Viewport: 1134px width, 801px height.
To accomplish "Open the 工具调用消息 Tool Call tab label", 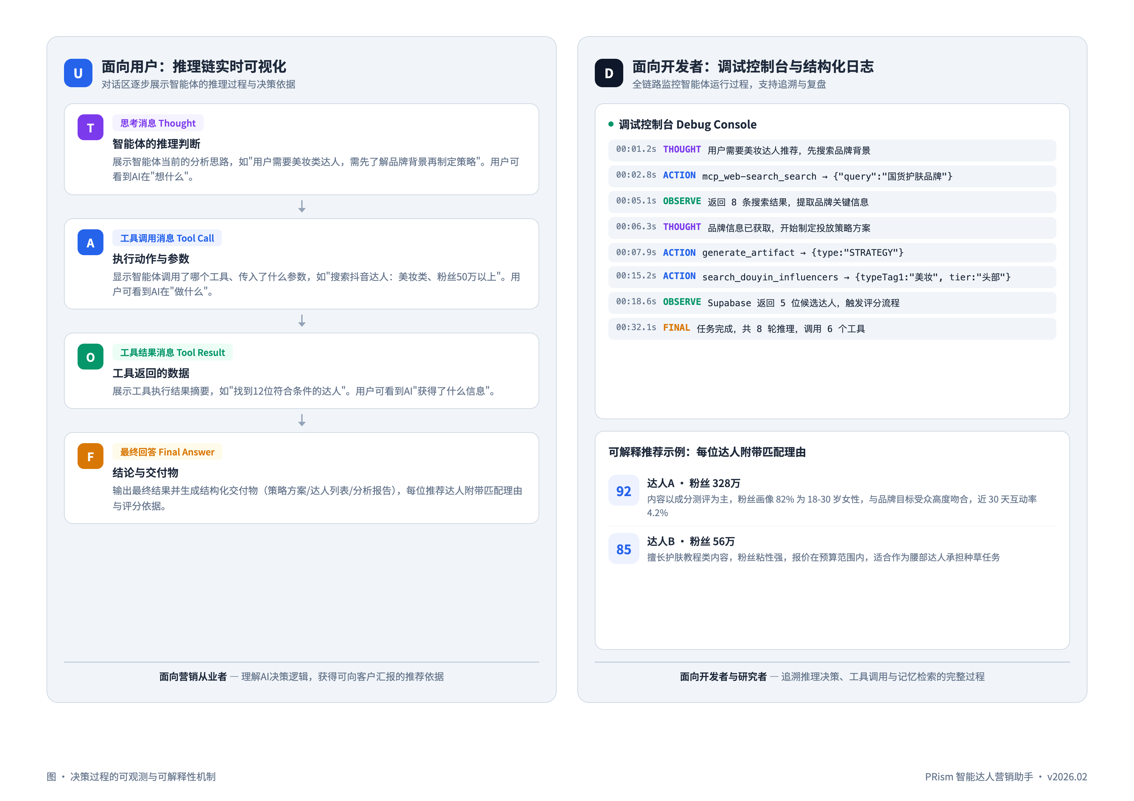I will pos(167,237).
